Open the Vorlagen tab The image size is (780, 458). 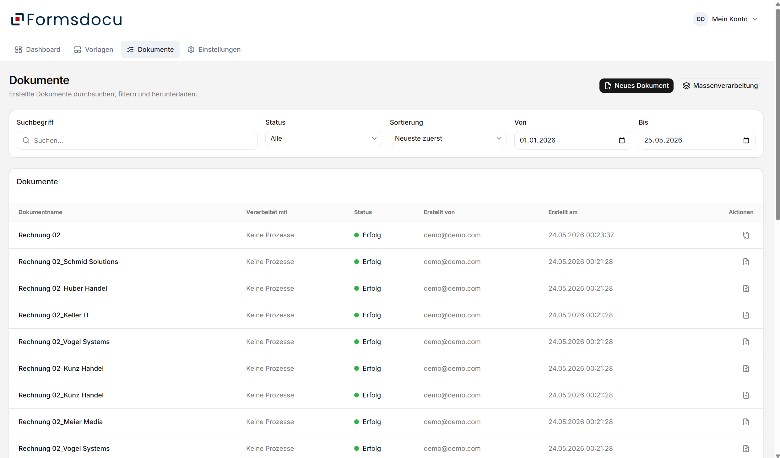(x=94, y=50)
